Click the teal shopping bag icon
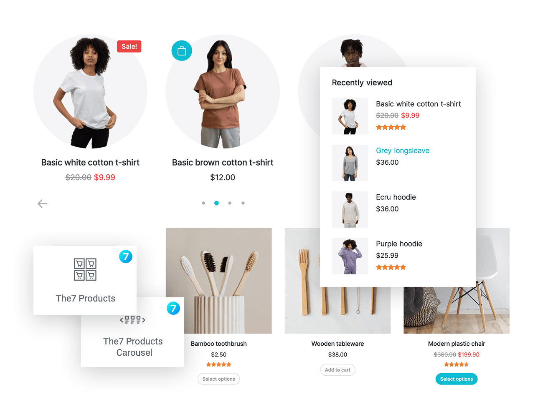This screenshot has width=543, height=417. pyautogui.click(x=182, y=51)
